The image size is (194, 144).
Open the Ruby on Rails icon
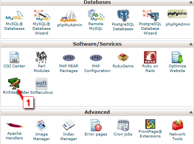click(150, 57)
